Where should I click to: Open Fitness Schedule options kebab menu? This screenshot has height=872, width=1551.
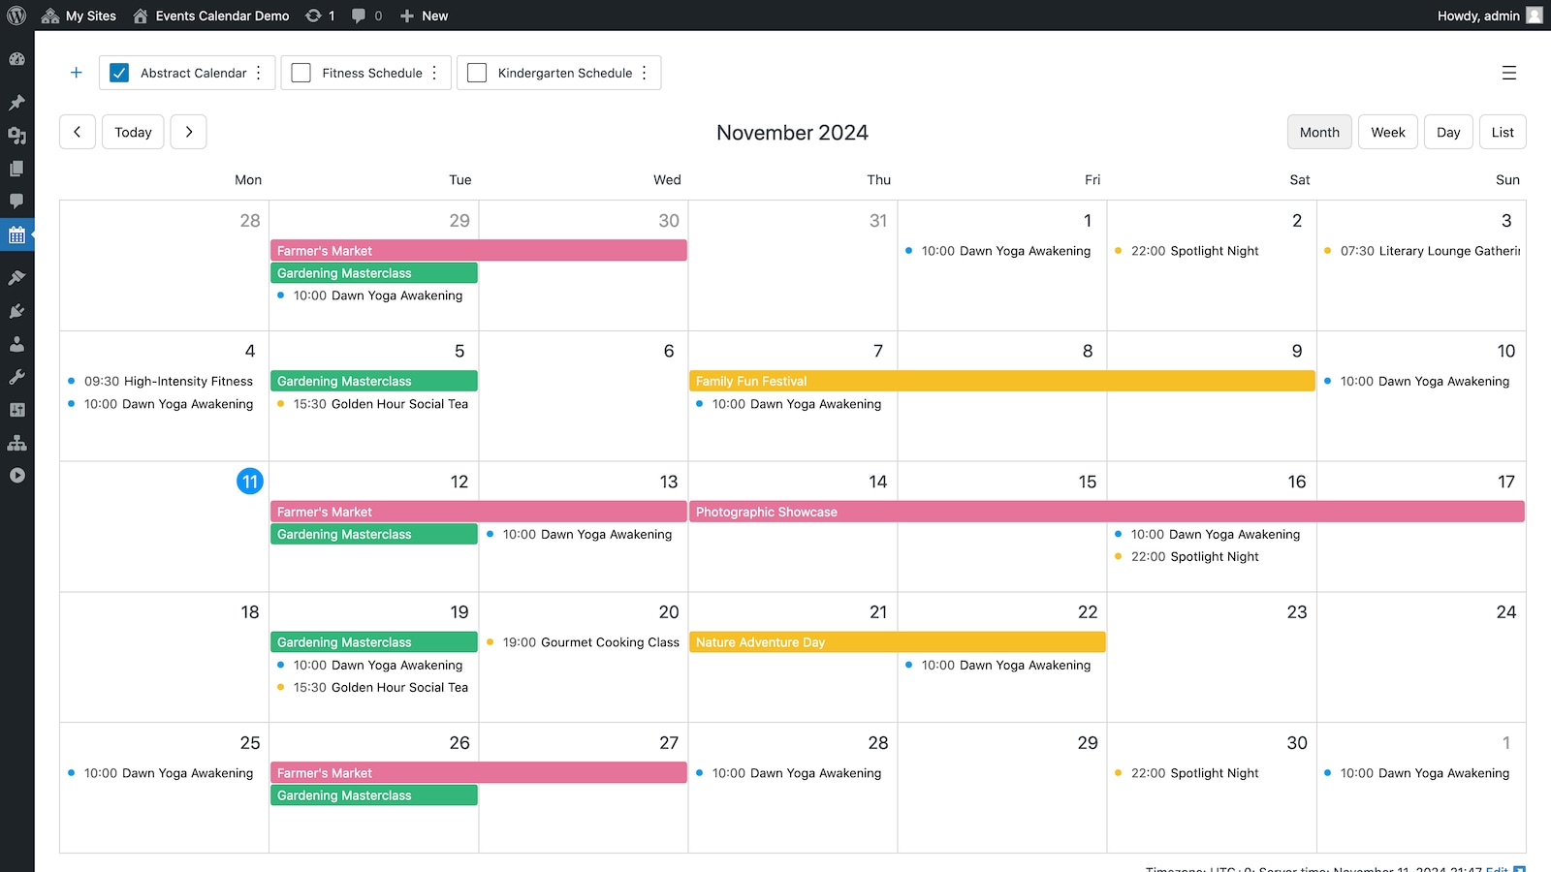click(434, 73)
